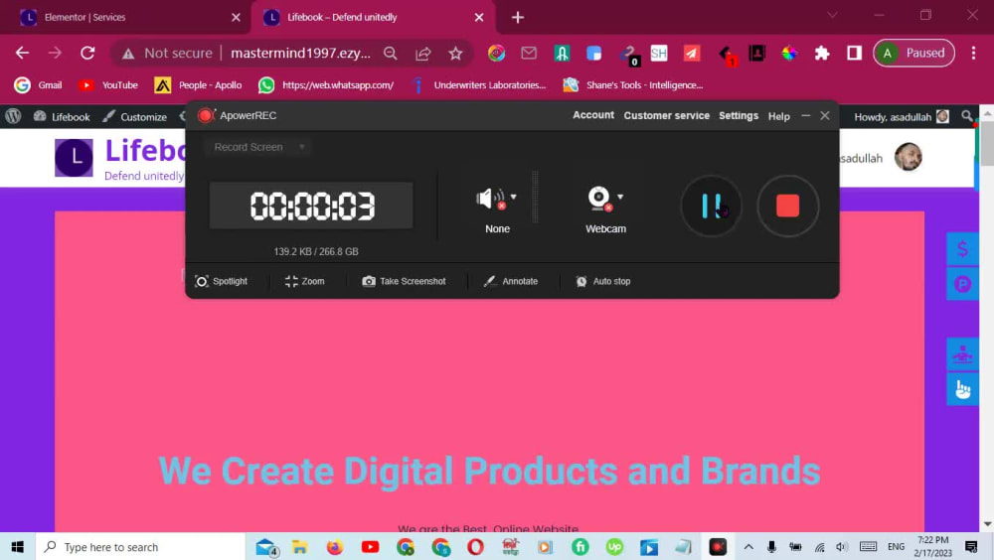The width and height of the screenshot is (994, 560).
Task: Share this page via share icon
Action: [x=422, y=54]
